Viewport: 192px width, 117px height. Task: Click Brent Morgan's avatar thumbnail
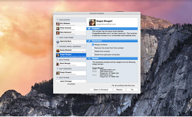[58, 64]
